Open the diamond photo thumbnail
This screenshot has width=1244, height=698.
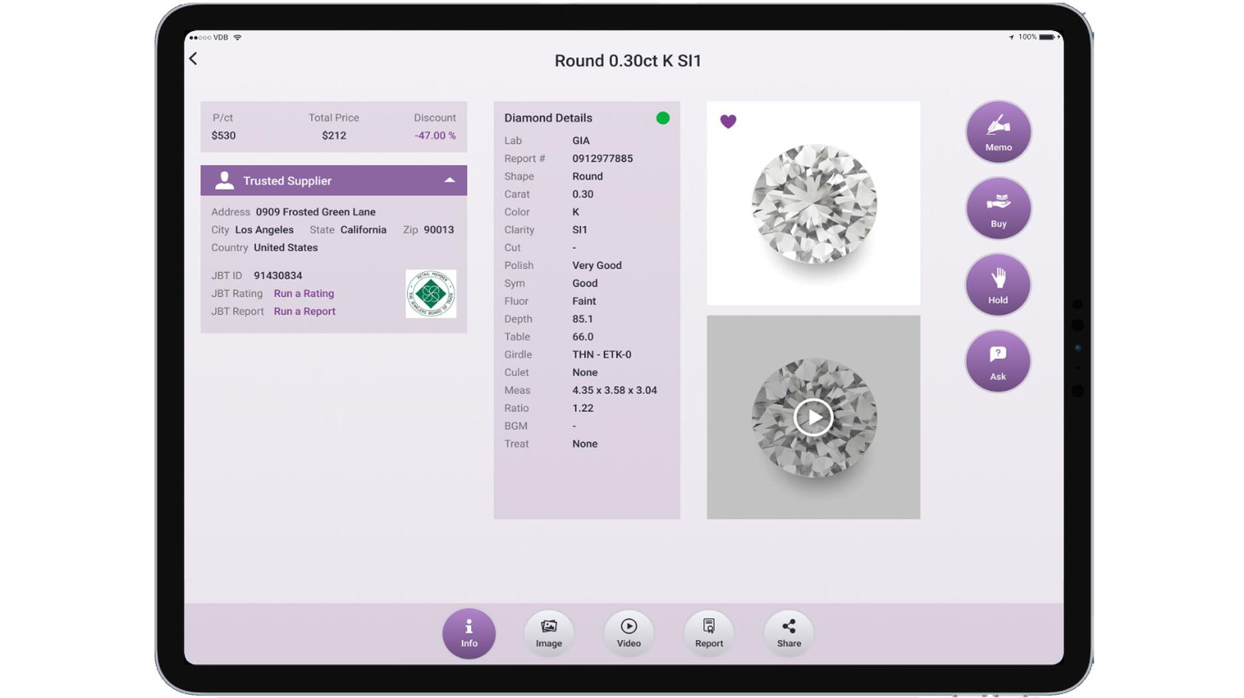coord(813,204)
